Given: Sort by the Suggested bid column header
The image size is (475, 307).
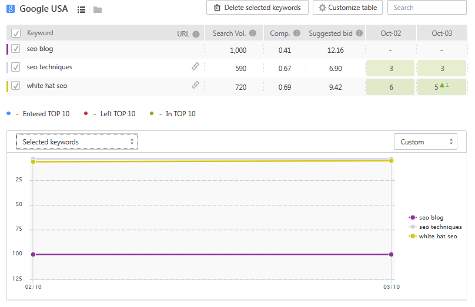Looking at the screenshot, I should tap(330, 33).
